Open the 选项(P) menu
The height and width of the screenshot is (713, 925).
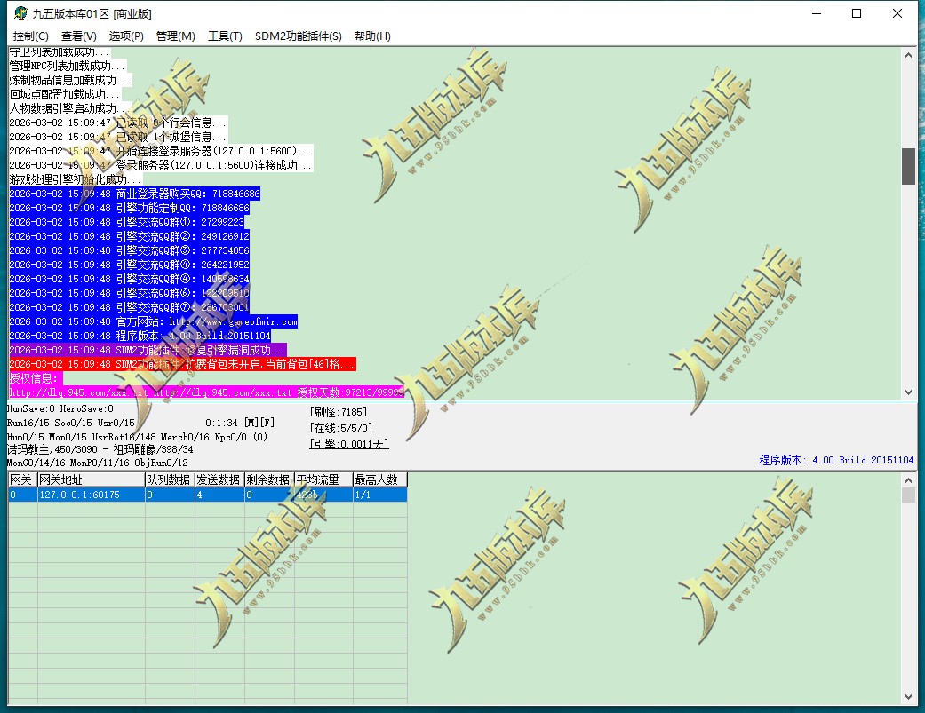(126, 36)
